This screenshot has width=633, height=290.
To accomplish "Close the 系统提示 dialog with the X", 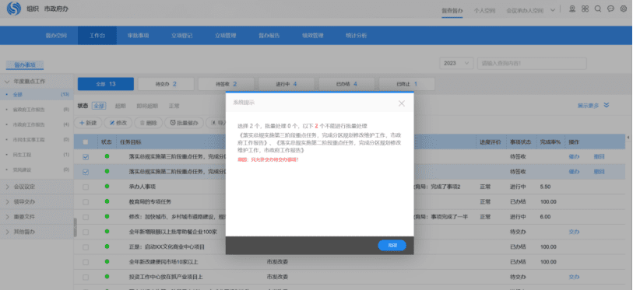I will [401, 103].
